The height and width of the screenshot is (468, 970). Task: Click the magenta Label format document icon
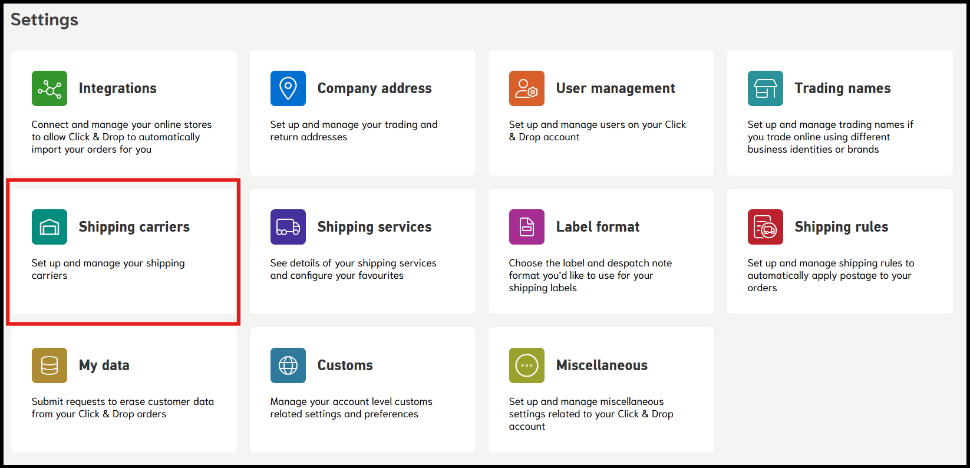pos(527,227)
